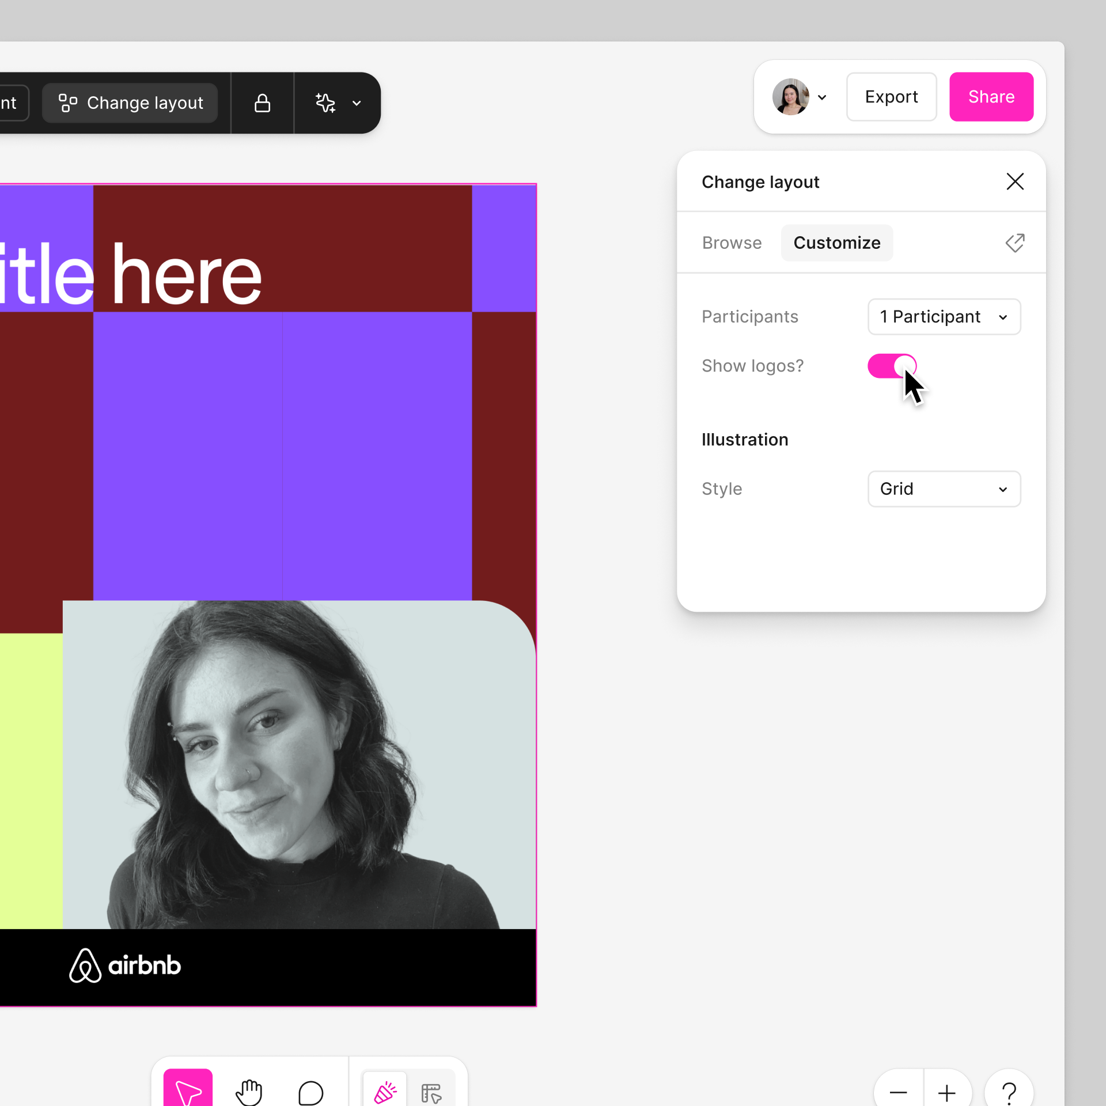This screenshot has width=1106, height=1106.
Task: Open the help question mark
Action: [x=1009, y=1092]
